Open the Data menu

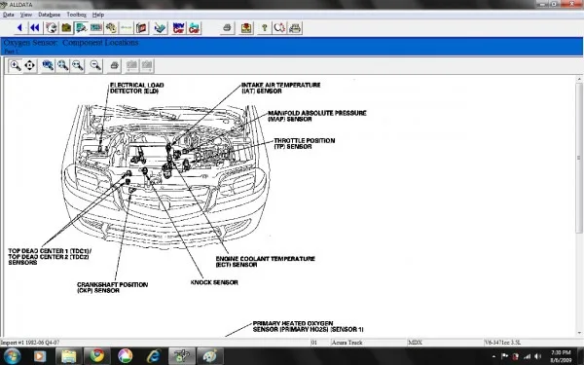coord(9,15)
